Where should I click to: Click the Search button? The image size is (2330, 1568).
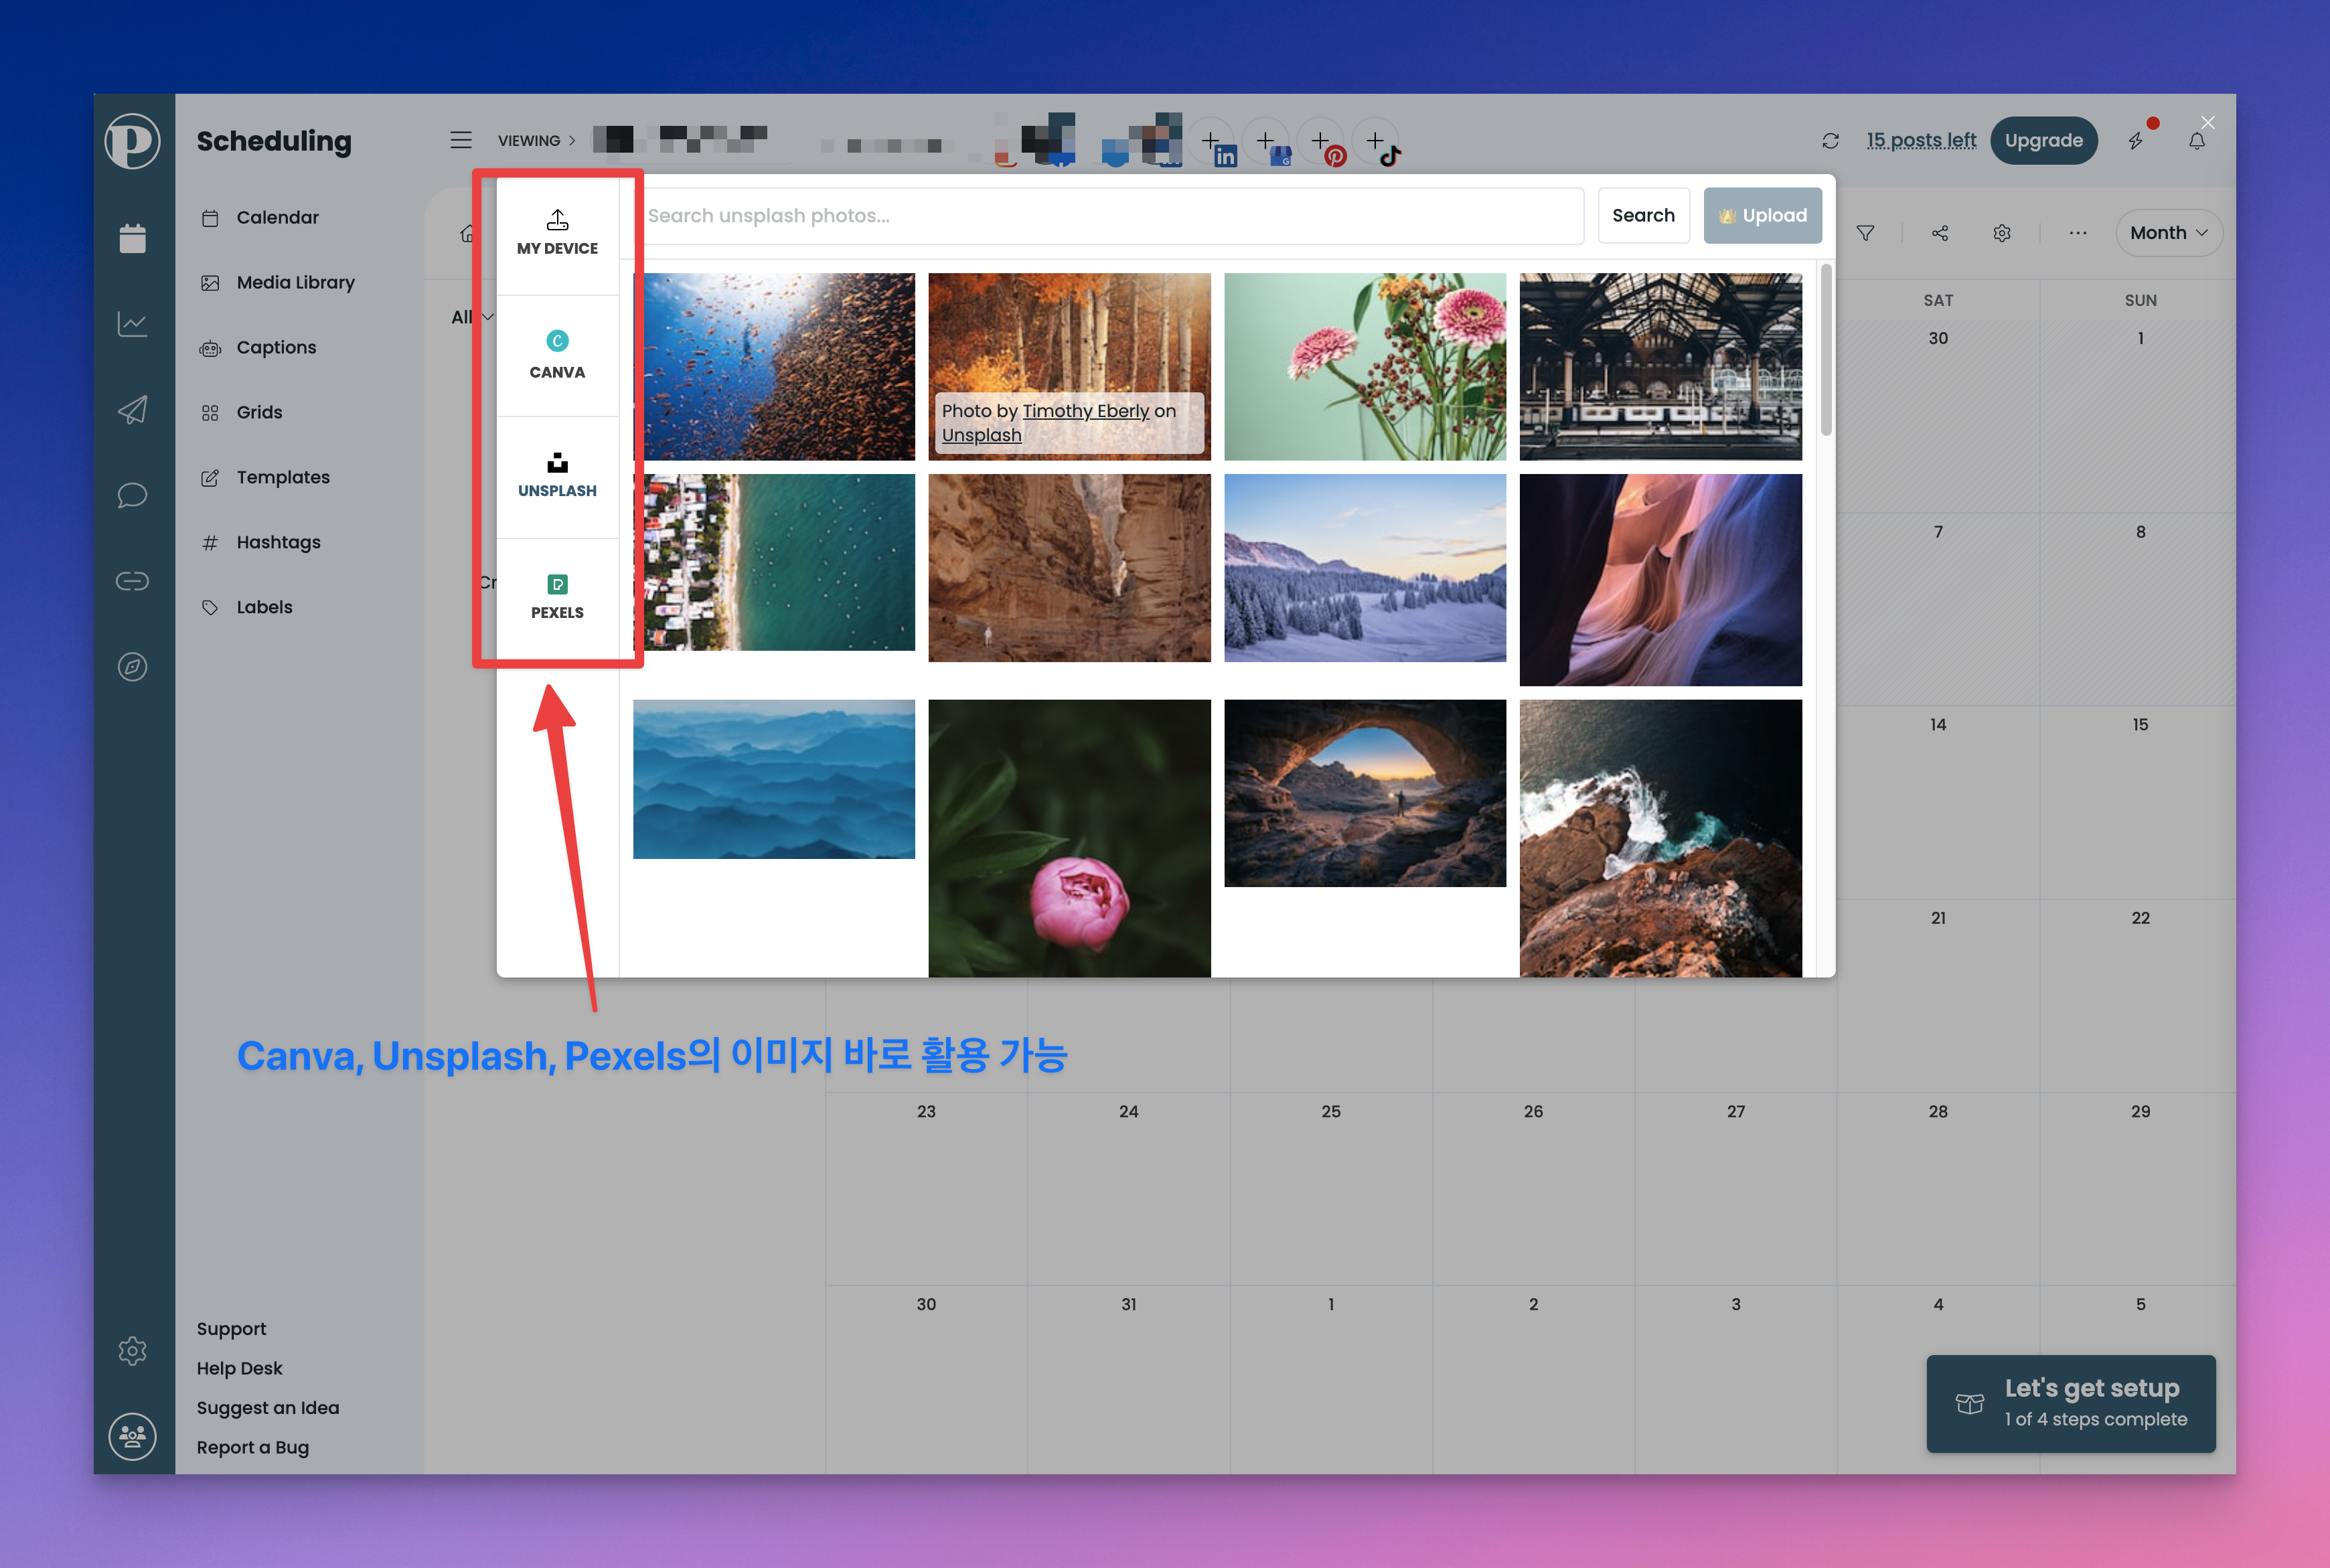tap(1642, 215)
